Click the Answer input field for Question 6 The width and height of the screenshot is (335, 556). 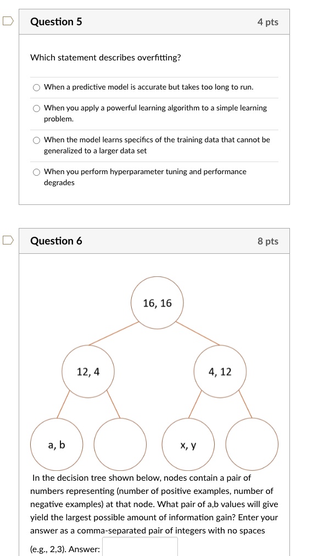(139, 548)
